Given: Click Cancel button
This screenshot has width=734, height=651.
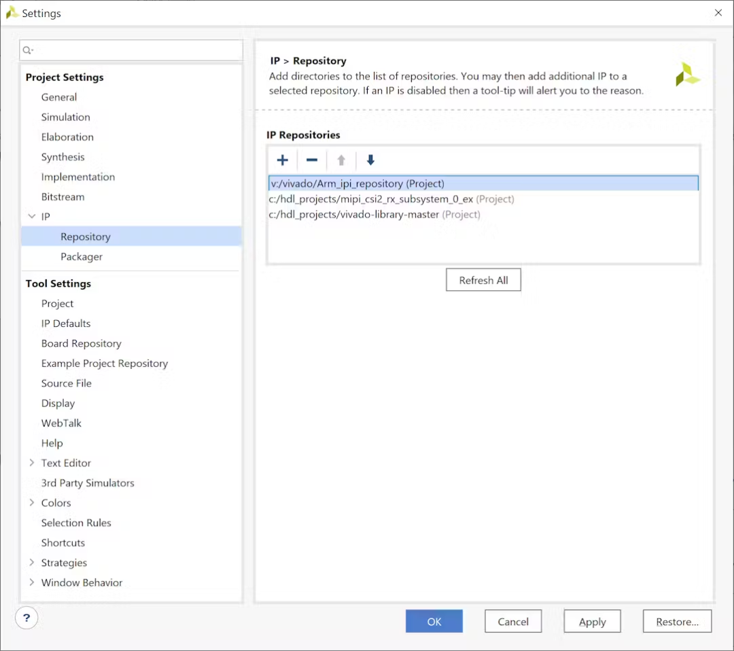Looking at the screenshot, I should pyautogui.click(x=513, y=621).
